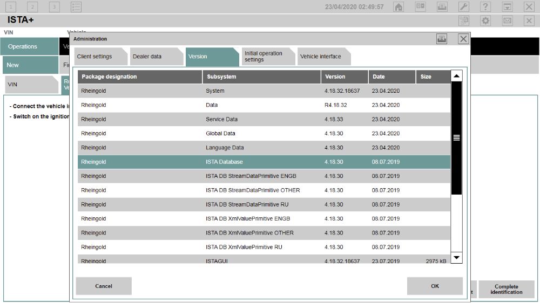The image size is (540, 303).
Task: Click the print icon in top toolbar
Action: [x=442, y=7]
